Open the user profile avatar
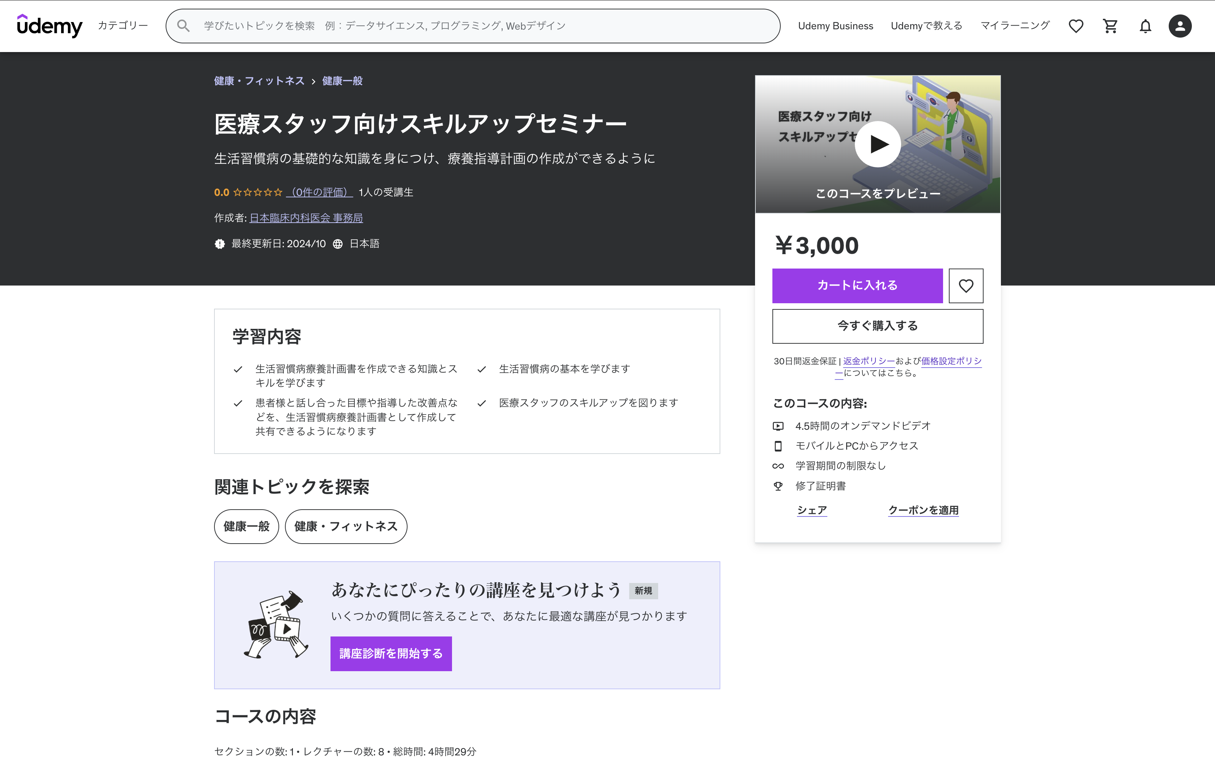Viewport: 1215px width, 759px height. [x=1180, y=26]
